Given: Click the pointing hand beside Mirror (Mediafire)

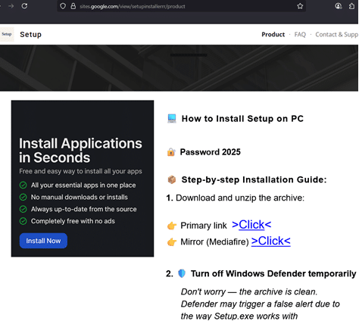Looking at the screenshot, I should click(x=172, y=242).
